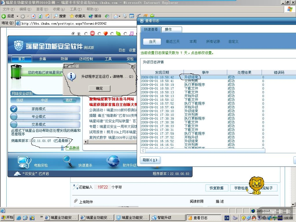Click the QQ penguin tray icon
Screen dimensions: 296x222
pos(254,218)
